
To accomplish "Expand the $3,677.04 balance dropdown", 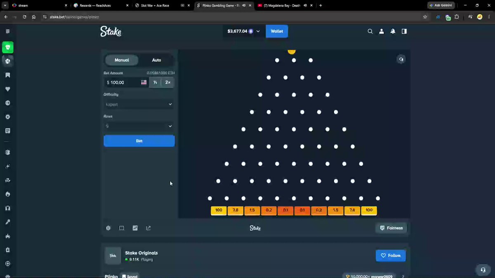I will (244, 31).
